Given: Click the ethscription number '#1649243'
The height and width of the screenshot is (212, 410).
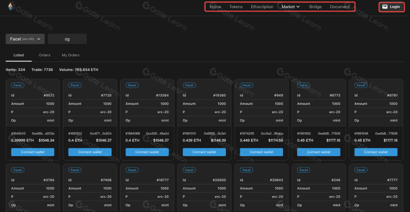Looking at the screenshot, I should (18, 133).
